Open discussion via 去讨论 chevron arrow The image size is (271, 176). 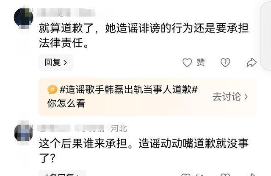pyautogui.click(x=246, y=97)
